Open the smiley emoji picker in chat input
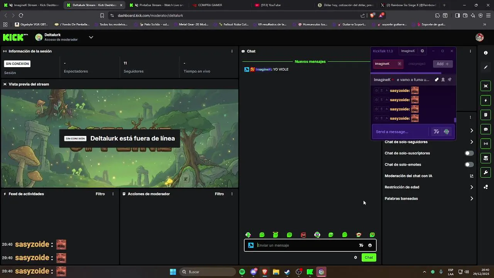The image size is (494, 278). 370,245
